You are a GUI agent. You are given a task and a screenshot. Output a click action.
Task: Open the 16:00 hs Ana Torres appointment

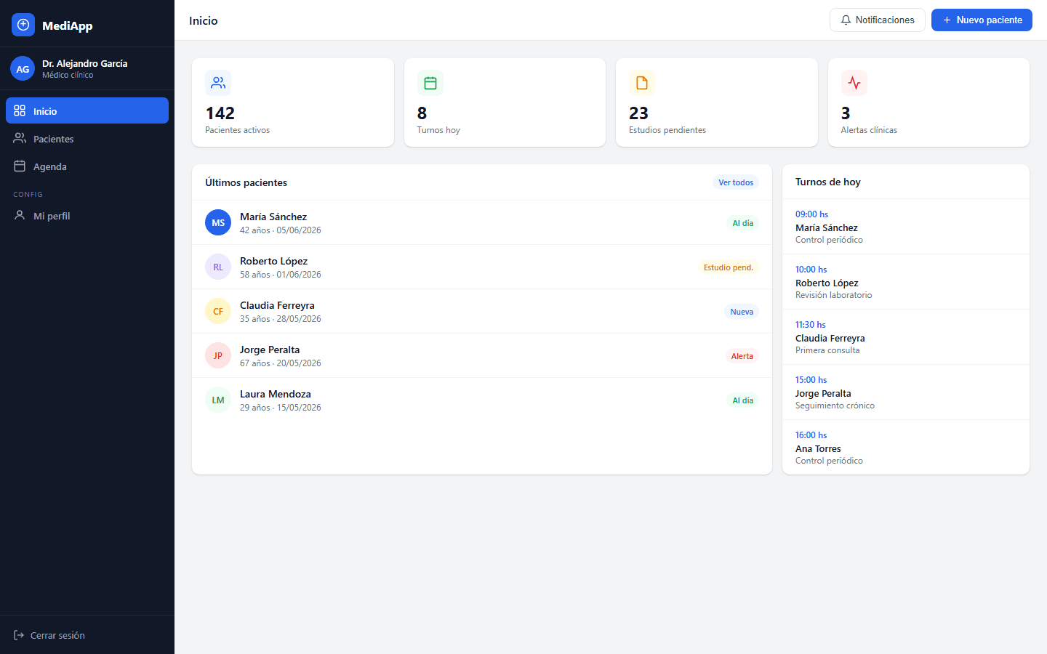click(906, 448)
